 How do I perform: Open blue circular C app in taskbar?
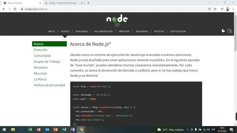point(21,130)
